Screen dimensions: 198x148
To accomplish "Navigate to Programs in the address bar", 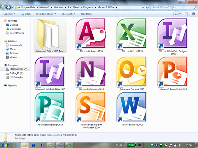I will coord(88,7).
